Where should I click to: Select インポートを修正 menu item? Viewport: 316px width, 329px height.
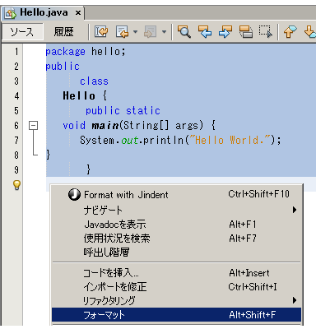coord(177,287)
